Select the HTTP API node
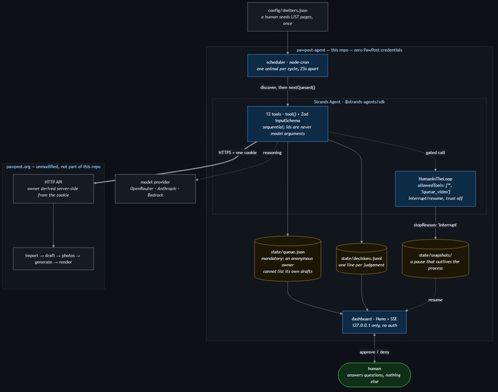Screen dimensions: 498x392 [x=53, y=189]
